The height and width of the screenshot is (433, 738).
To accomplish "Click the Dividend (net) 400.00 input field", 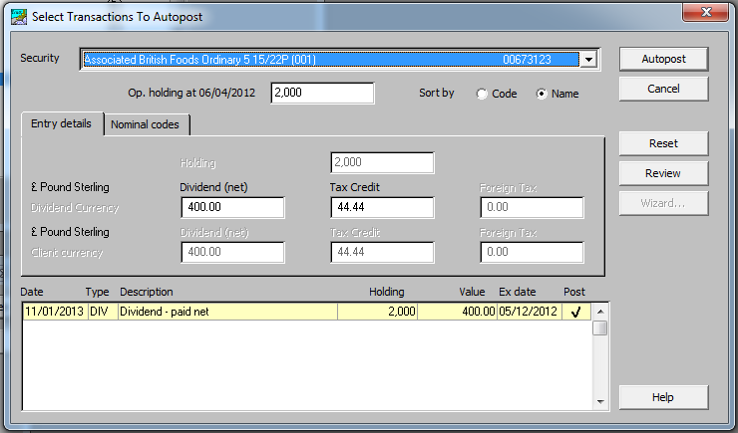I will 232,207.
